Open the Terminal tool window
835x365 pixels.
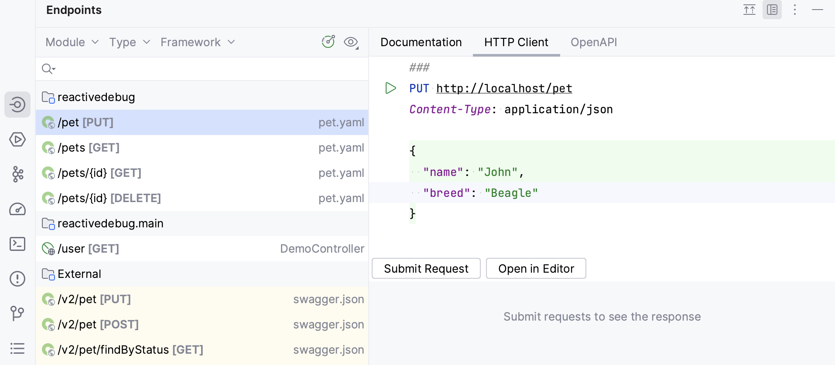coord(17,244)
